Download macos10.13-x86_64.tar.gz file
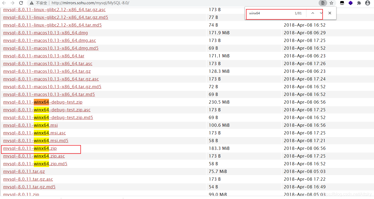This screenshot has width=374, height=199. tap(47, 71)
